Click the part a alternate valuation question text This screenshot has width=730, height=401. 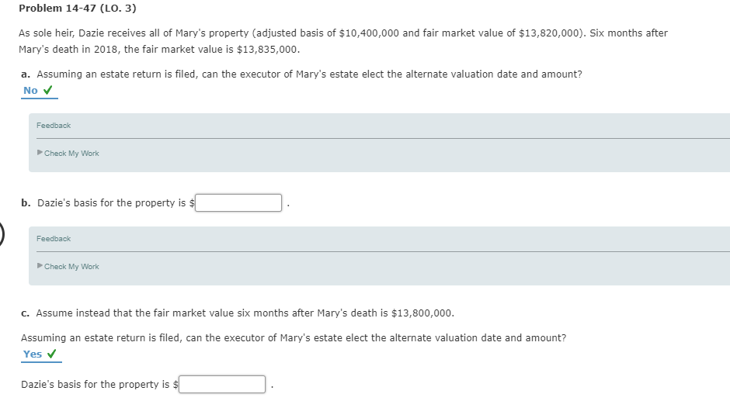(x=309, y=74)
